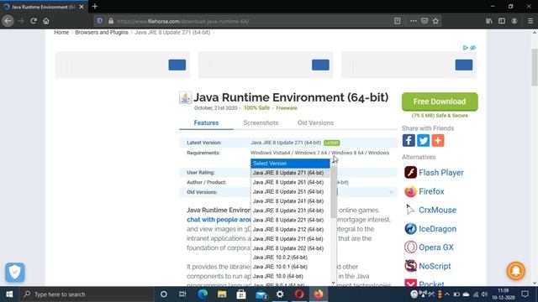Share on Facebook icon
Viewport: 538px width, 302px height.
409,140
